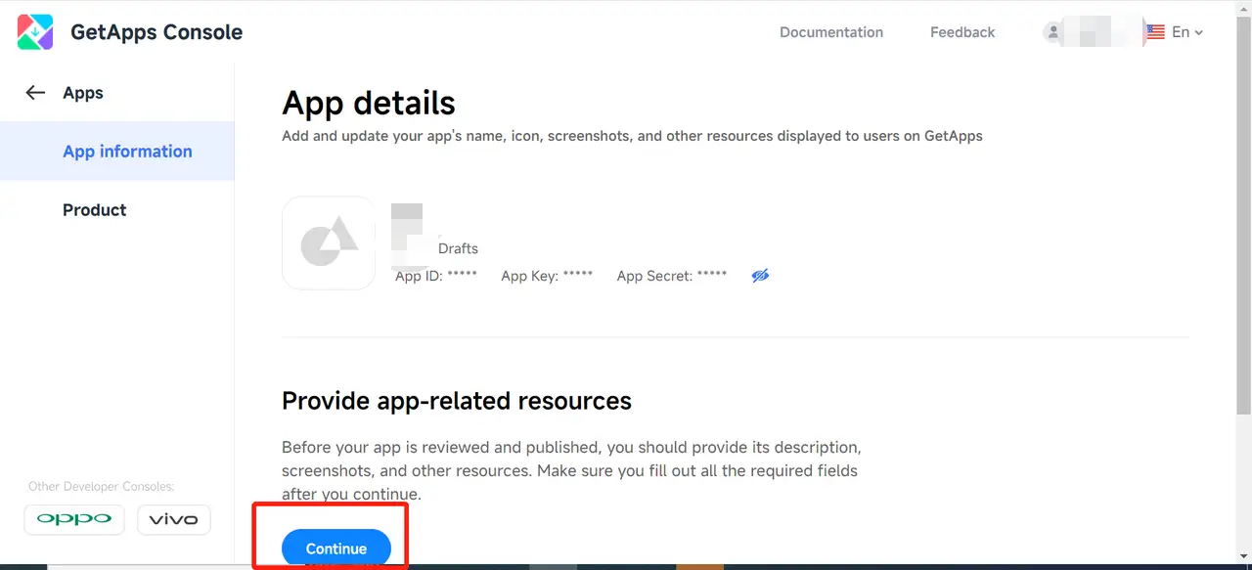Click the US flag language icon
The width and height of the screenshot is (1252, 570).
[x=1155, y=32]
